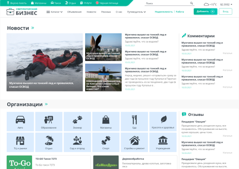Select the Красота и здоровье leaf icon
The image size is (239, 169).
[x=164, y=119]
